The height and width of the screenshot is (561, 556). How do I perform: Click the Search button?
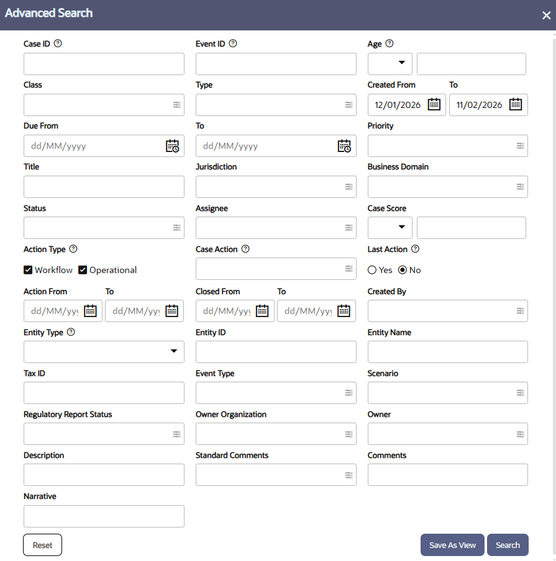click(x=508, y=545)
